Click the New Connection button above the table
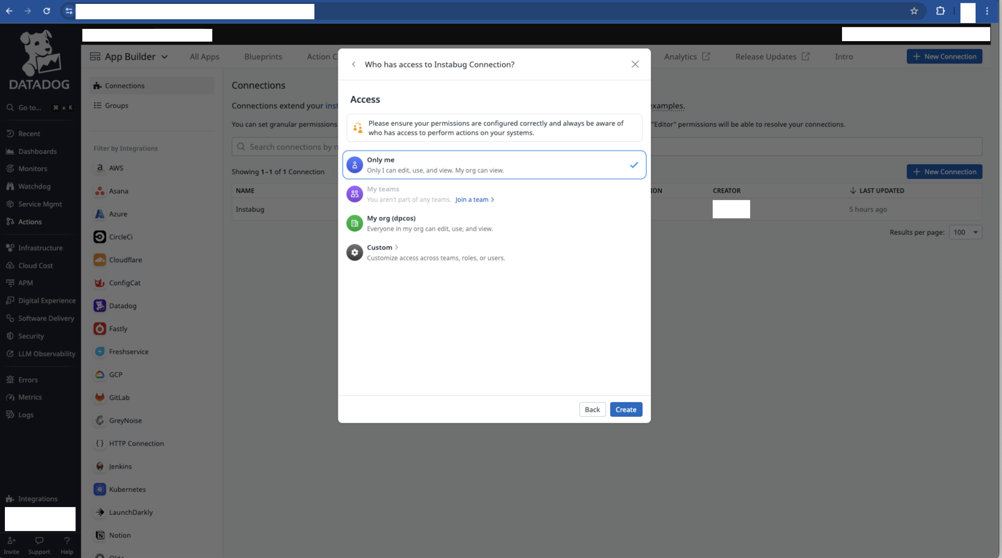This screenshot has height=558, width=1002. [944, 172]
